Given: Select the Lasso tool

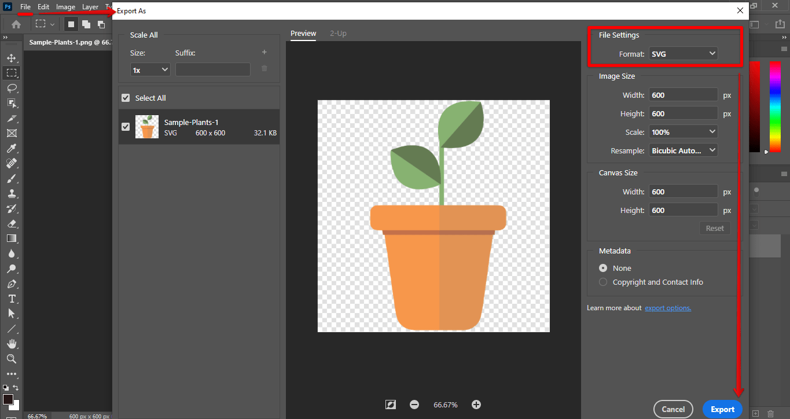Looking at the screenshot, I should (12, 88).
